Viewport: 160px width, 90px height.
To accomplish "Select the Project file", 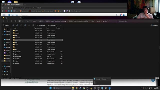I will tap(38, 61).
